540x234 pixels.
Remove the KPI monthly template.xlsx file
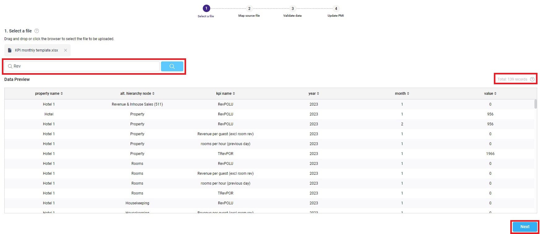(65, 50)
